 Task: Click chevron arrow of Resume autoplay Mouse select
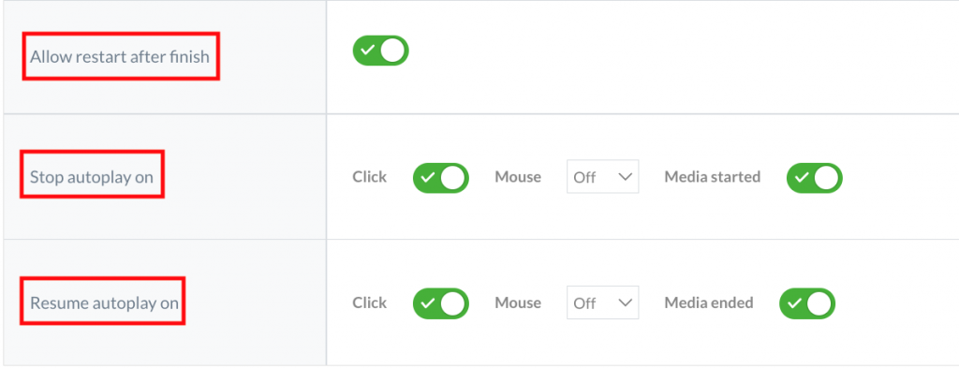tap(625, 303)
